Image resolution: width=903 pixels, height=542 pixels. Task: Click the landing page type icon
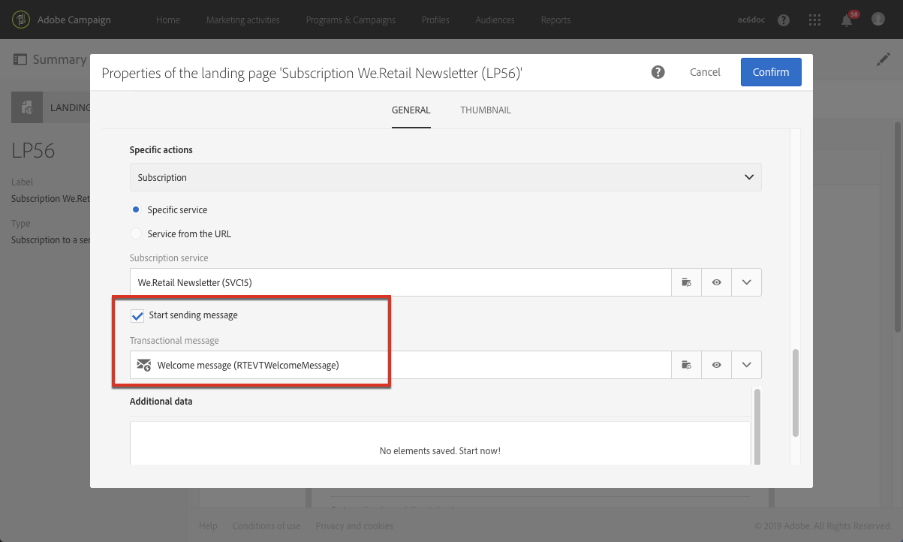click(x=27, y=107)
